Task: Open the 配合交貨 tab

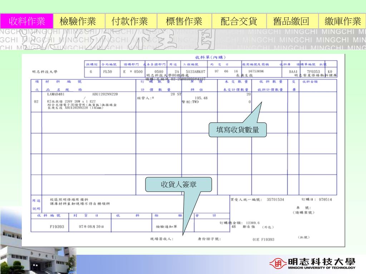Action: point(239,21)
